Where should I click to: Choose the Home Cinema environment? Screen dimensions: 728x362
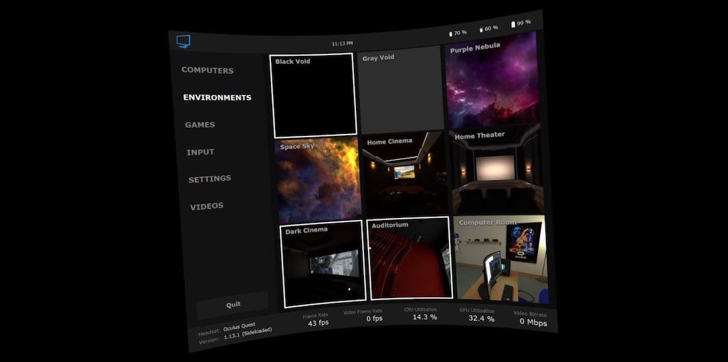pyautogui.click(x=405, y=175)
